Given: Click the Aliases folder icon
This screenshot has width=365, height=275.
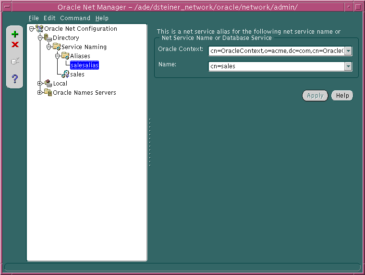Looking at the screenshot, I should pos(65,56).
